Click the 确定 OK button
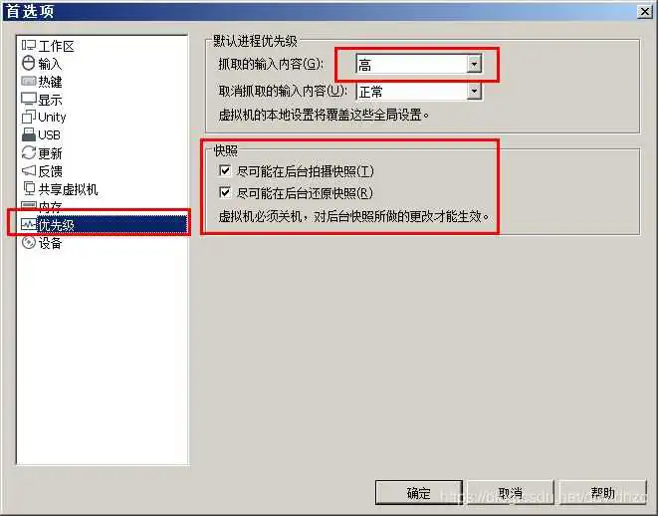Image resolution: width=658 pixels, height=516 pixels. (x=418, y=493)
